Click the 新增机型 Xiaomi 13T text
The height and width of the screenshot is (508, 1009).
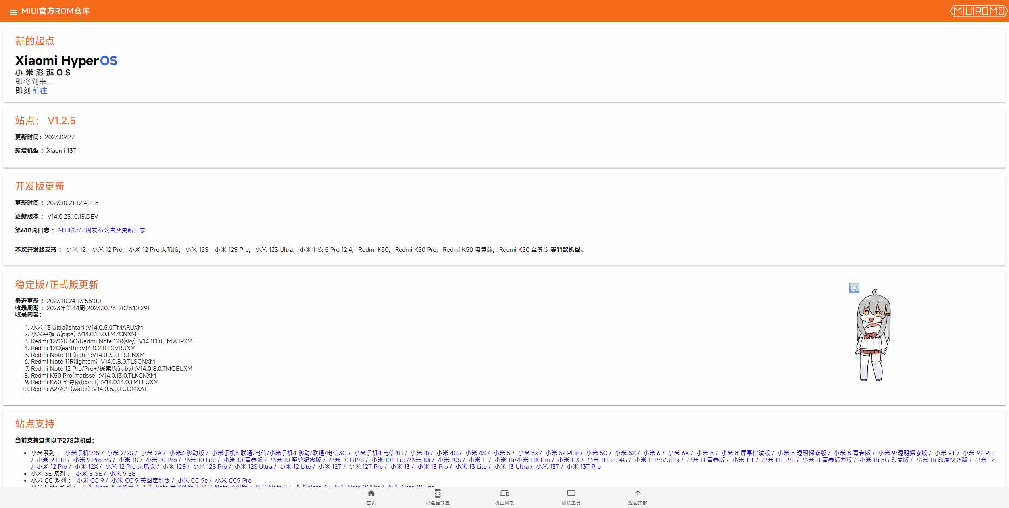click(46, 151)
